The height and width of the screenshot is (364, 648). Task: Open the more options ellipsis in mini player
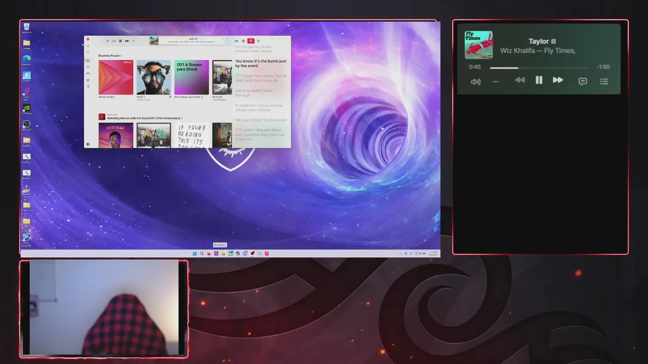[496, 81]
